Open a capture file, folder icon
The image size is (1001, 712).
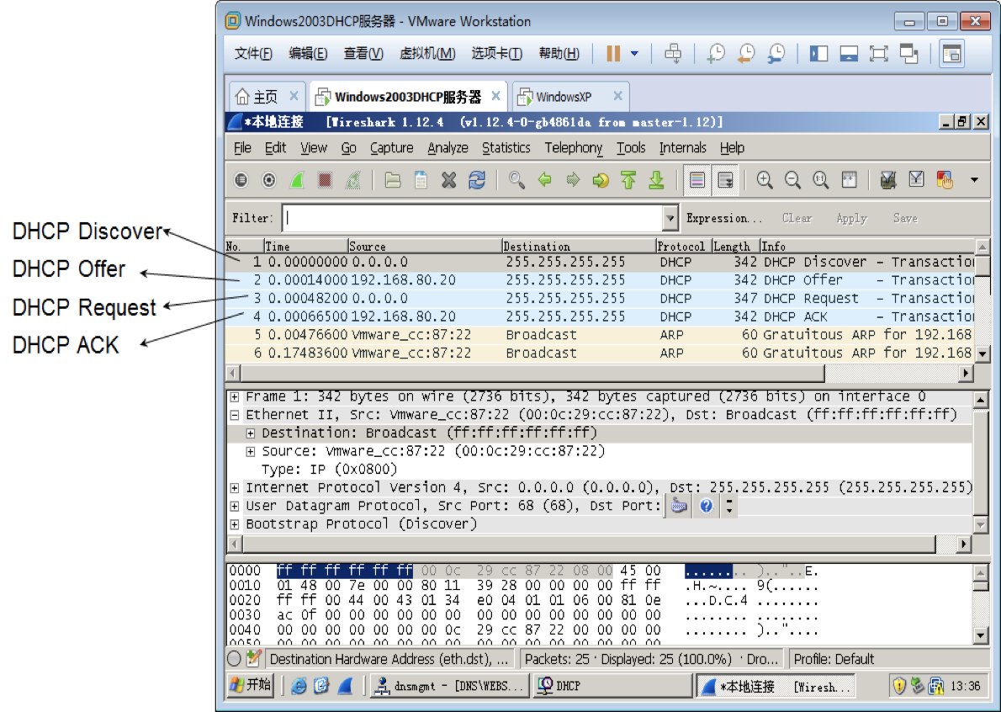pos(393,181)
